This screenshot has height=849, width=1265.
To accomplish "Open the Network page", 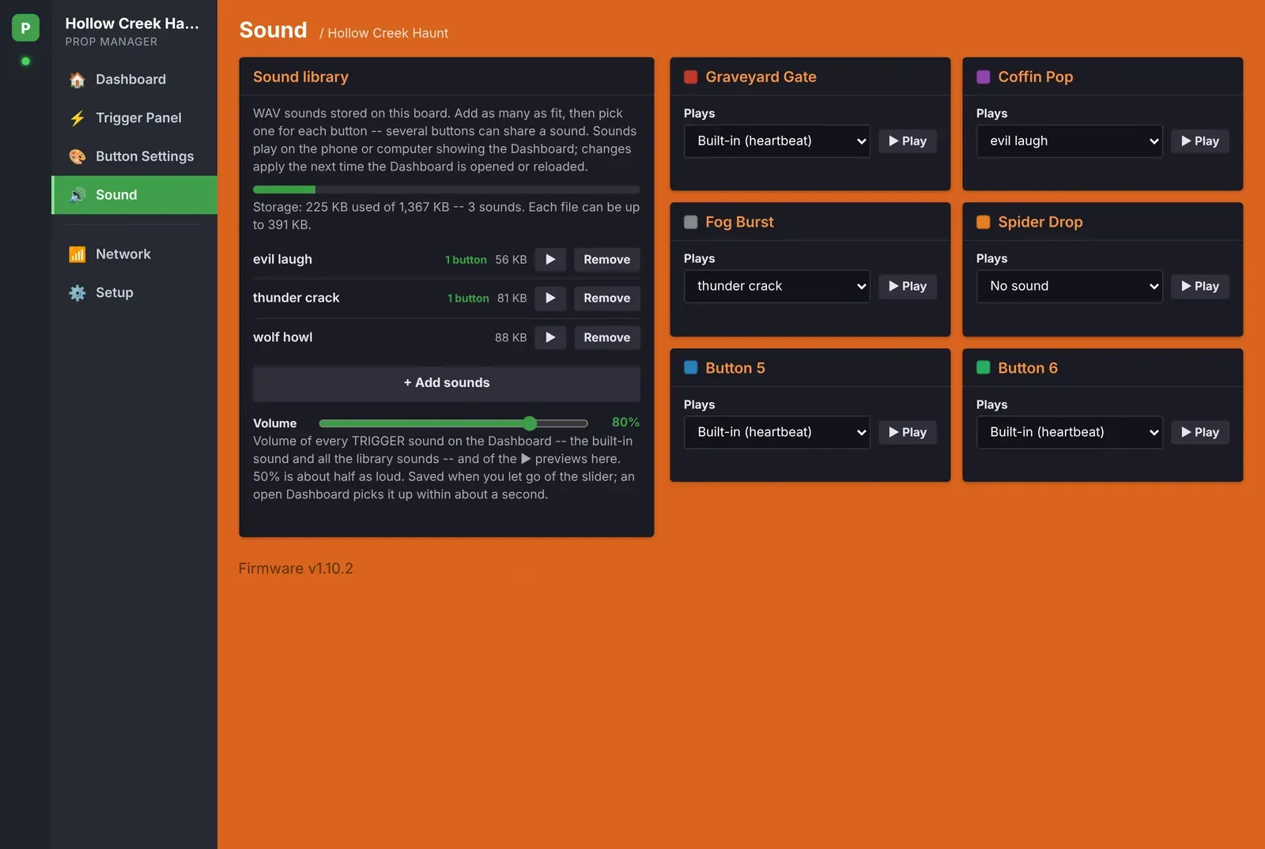I will click(x=134, y=254).
